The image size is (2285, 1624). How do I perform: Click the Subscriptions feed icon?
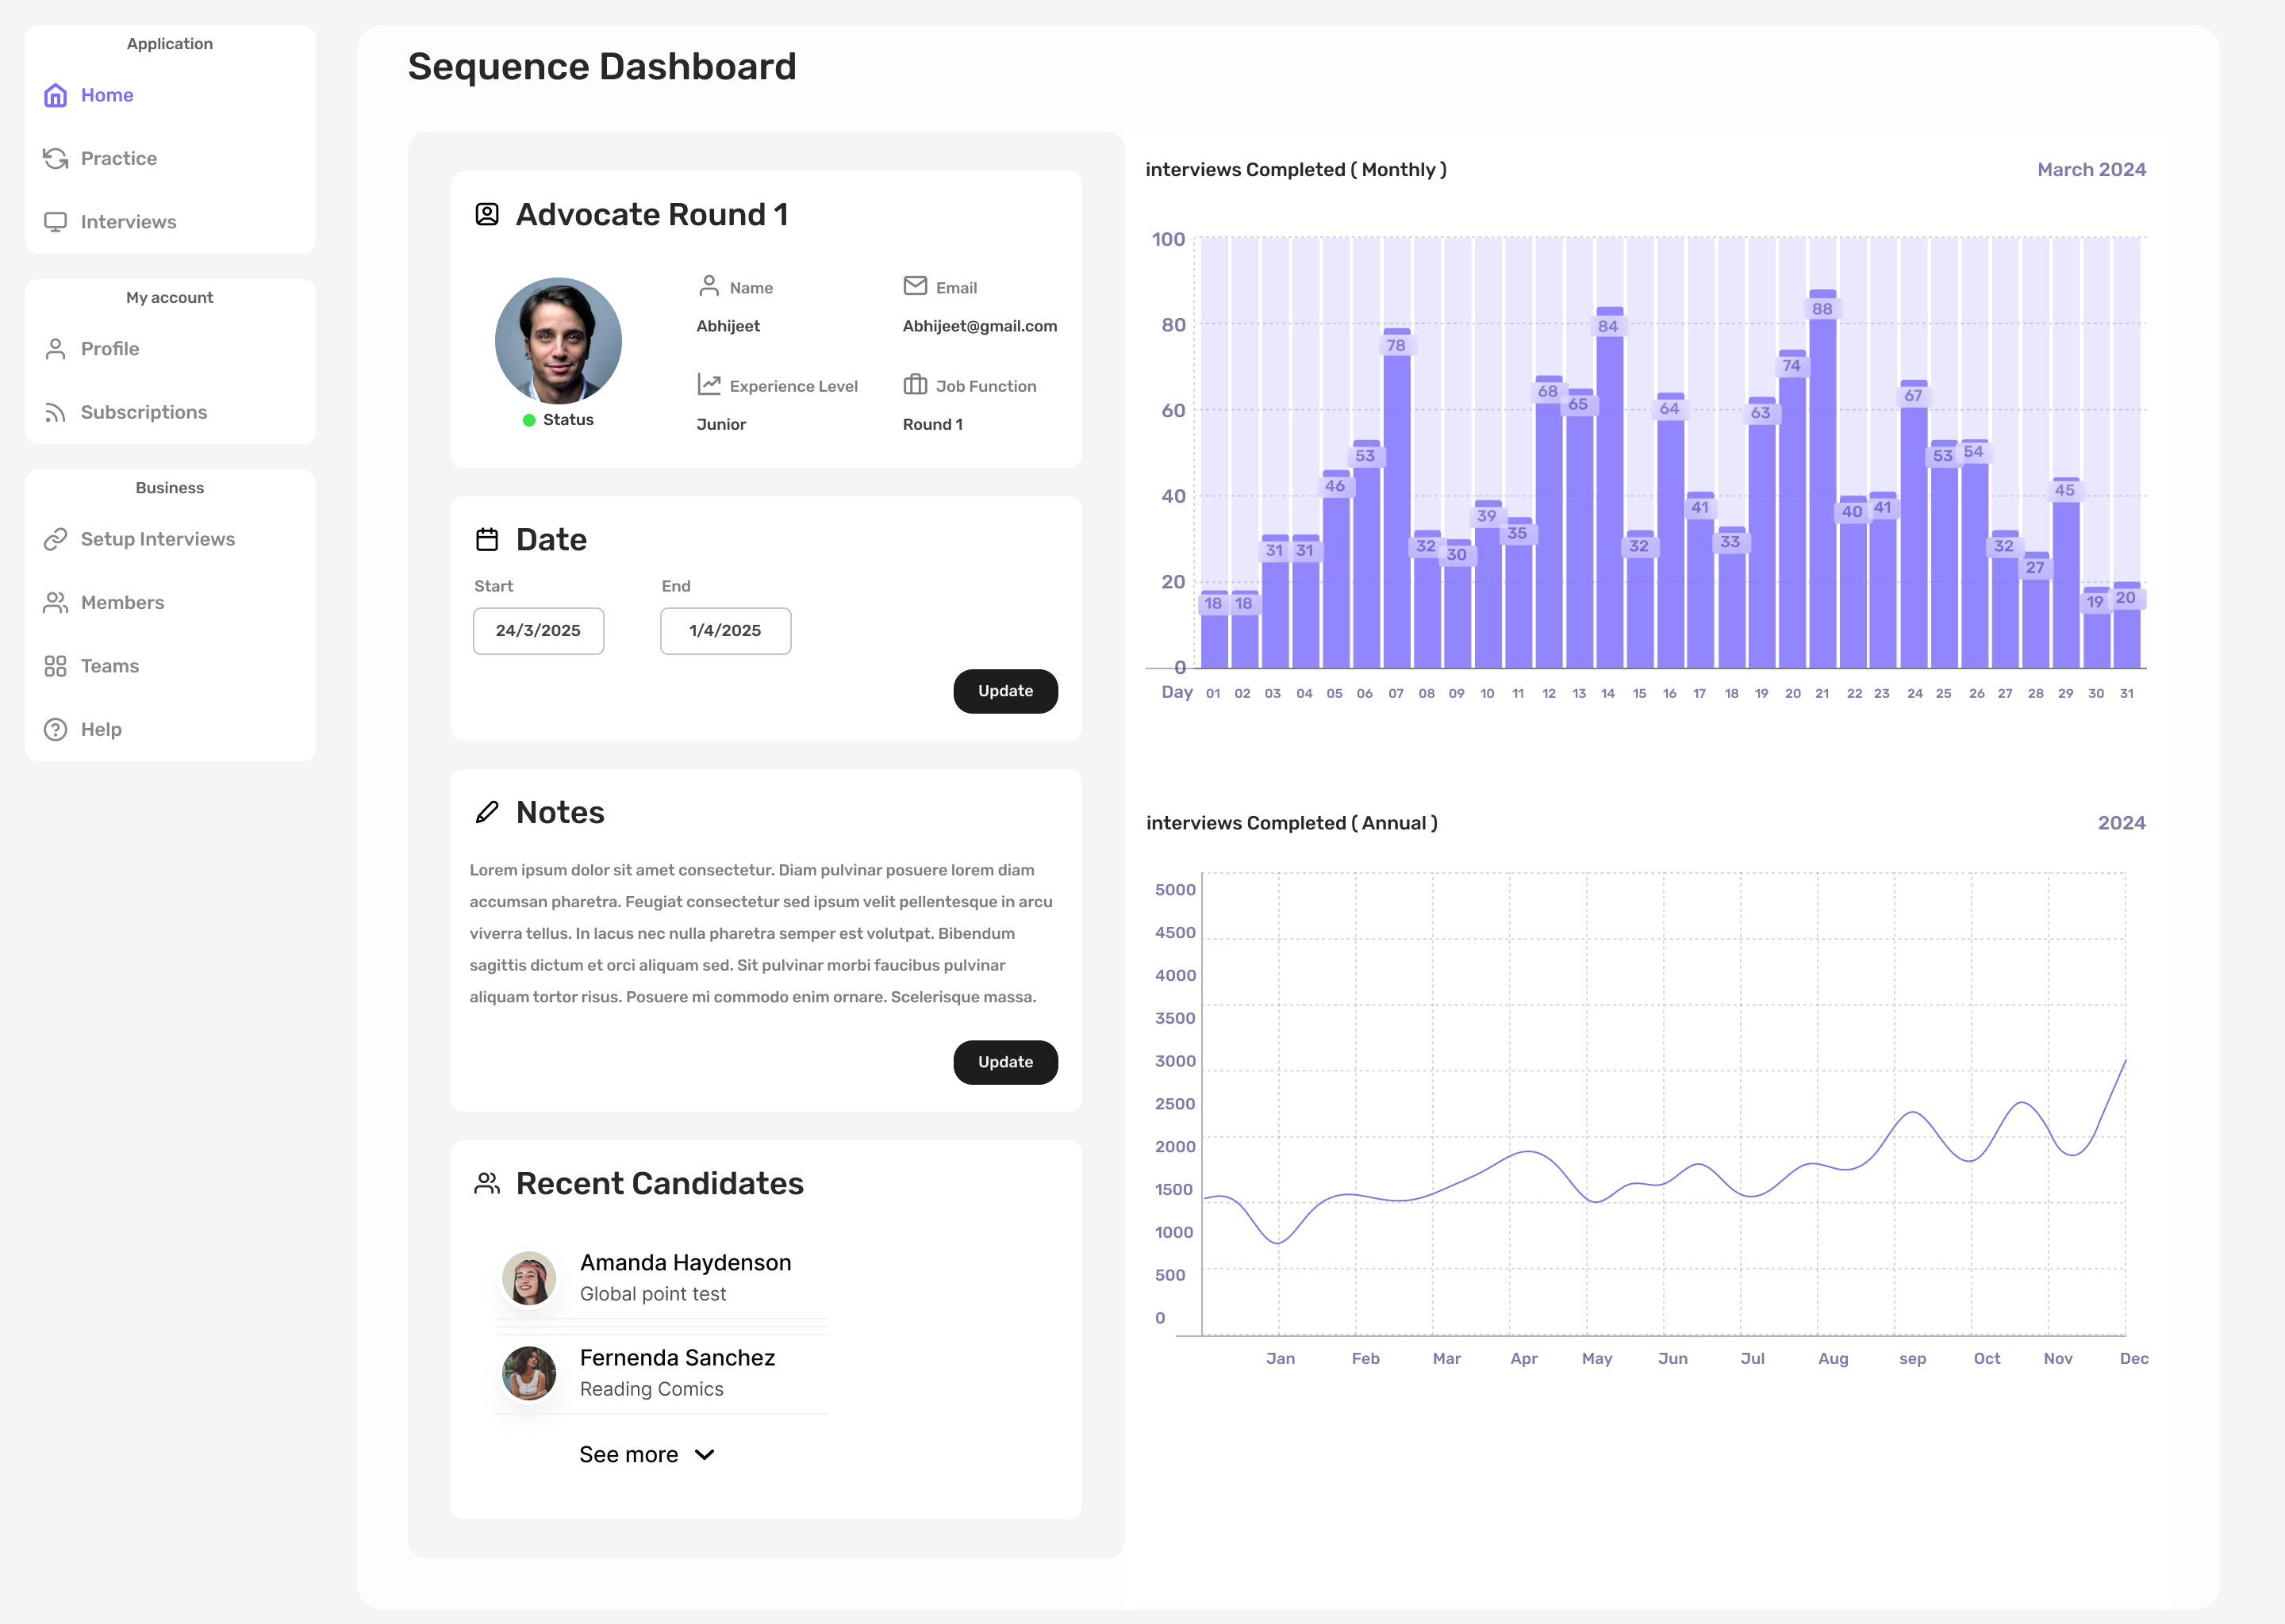(55, 412)
